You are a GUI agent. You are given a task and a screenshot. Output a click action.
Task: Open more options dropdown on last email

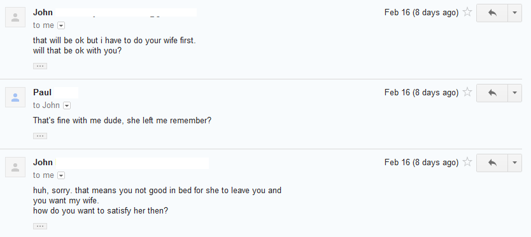pyautogui.click(x=514, y=163)
